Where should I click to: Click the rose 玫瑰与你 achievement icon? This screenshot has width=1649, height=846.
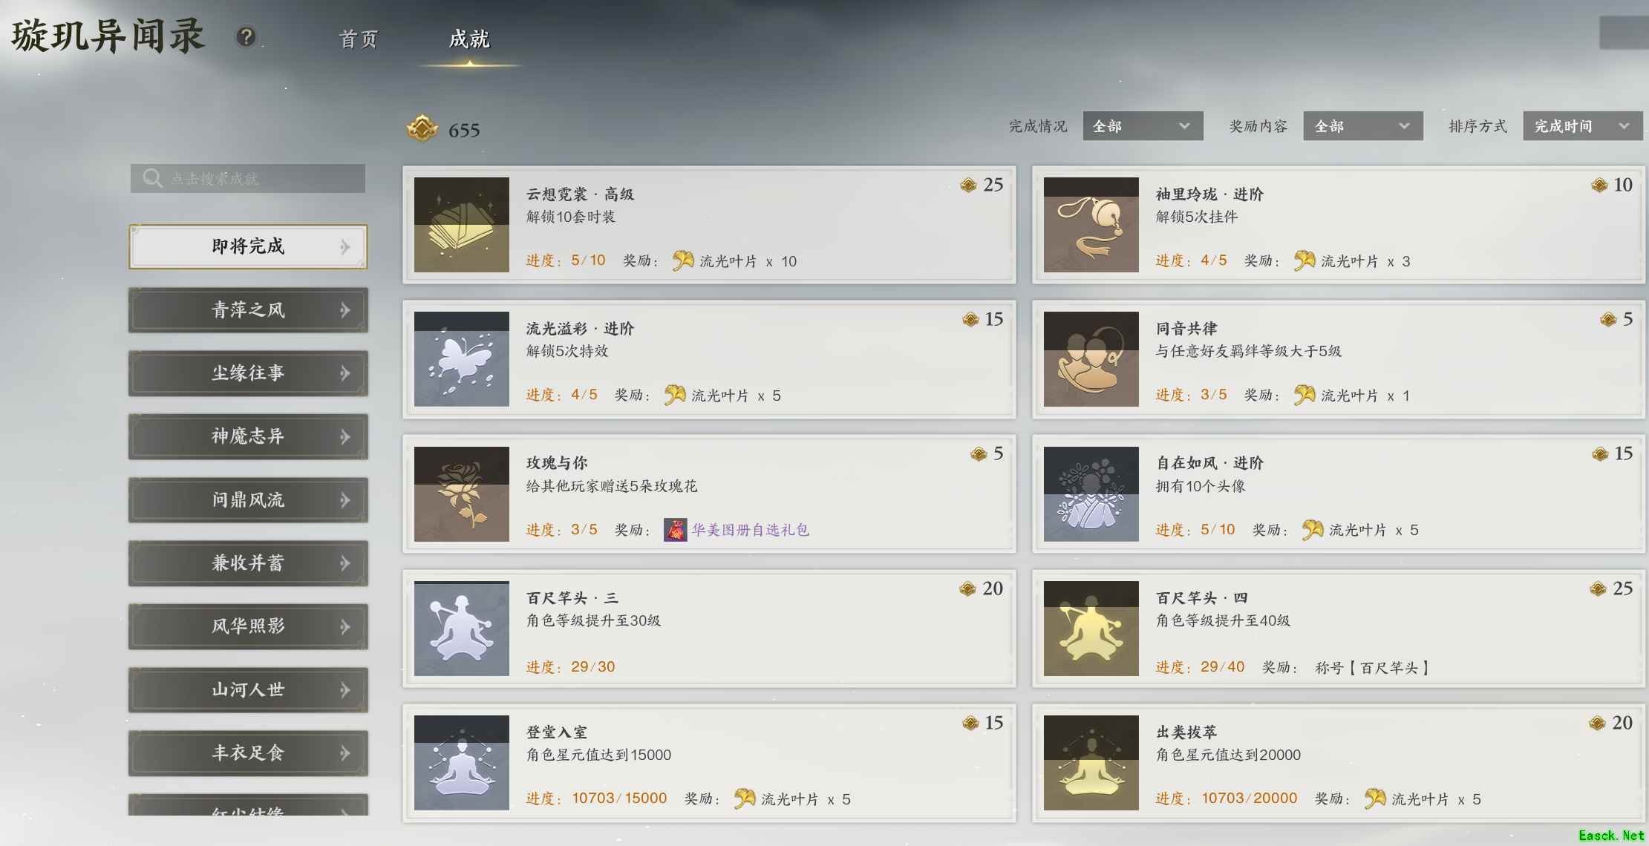pyautogui.click(x=461, y=494)
